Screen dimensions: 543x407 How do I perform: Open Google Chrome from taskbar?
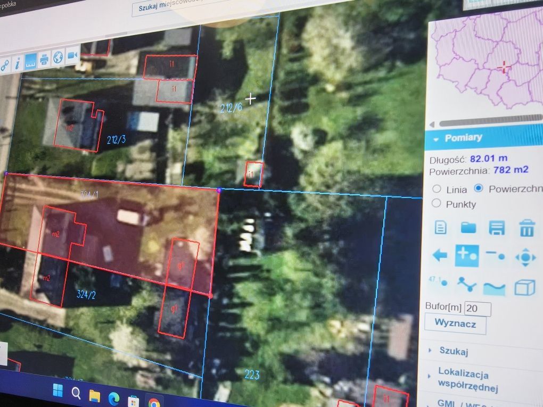coord(154,403)
